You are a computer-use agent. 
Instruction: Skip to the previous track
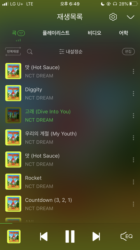click(x=44, y=237)
